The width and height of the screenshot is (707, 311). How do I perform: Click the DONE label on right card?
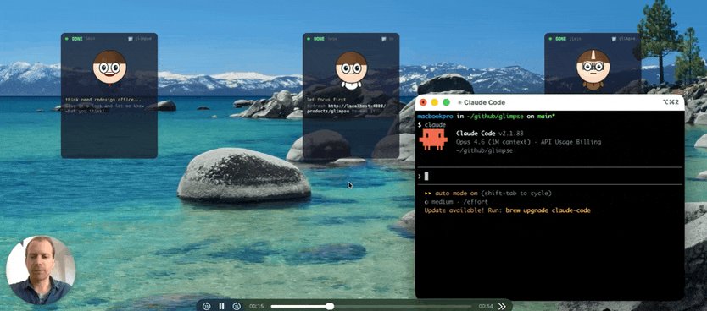point(560,39)
